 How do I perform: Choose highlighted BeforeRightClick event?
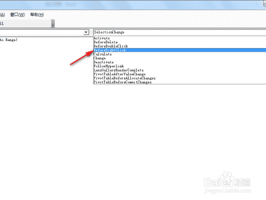coord(179,50)
